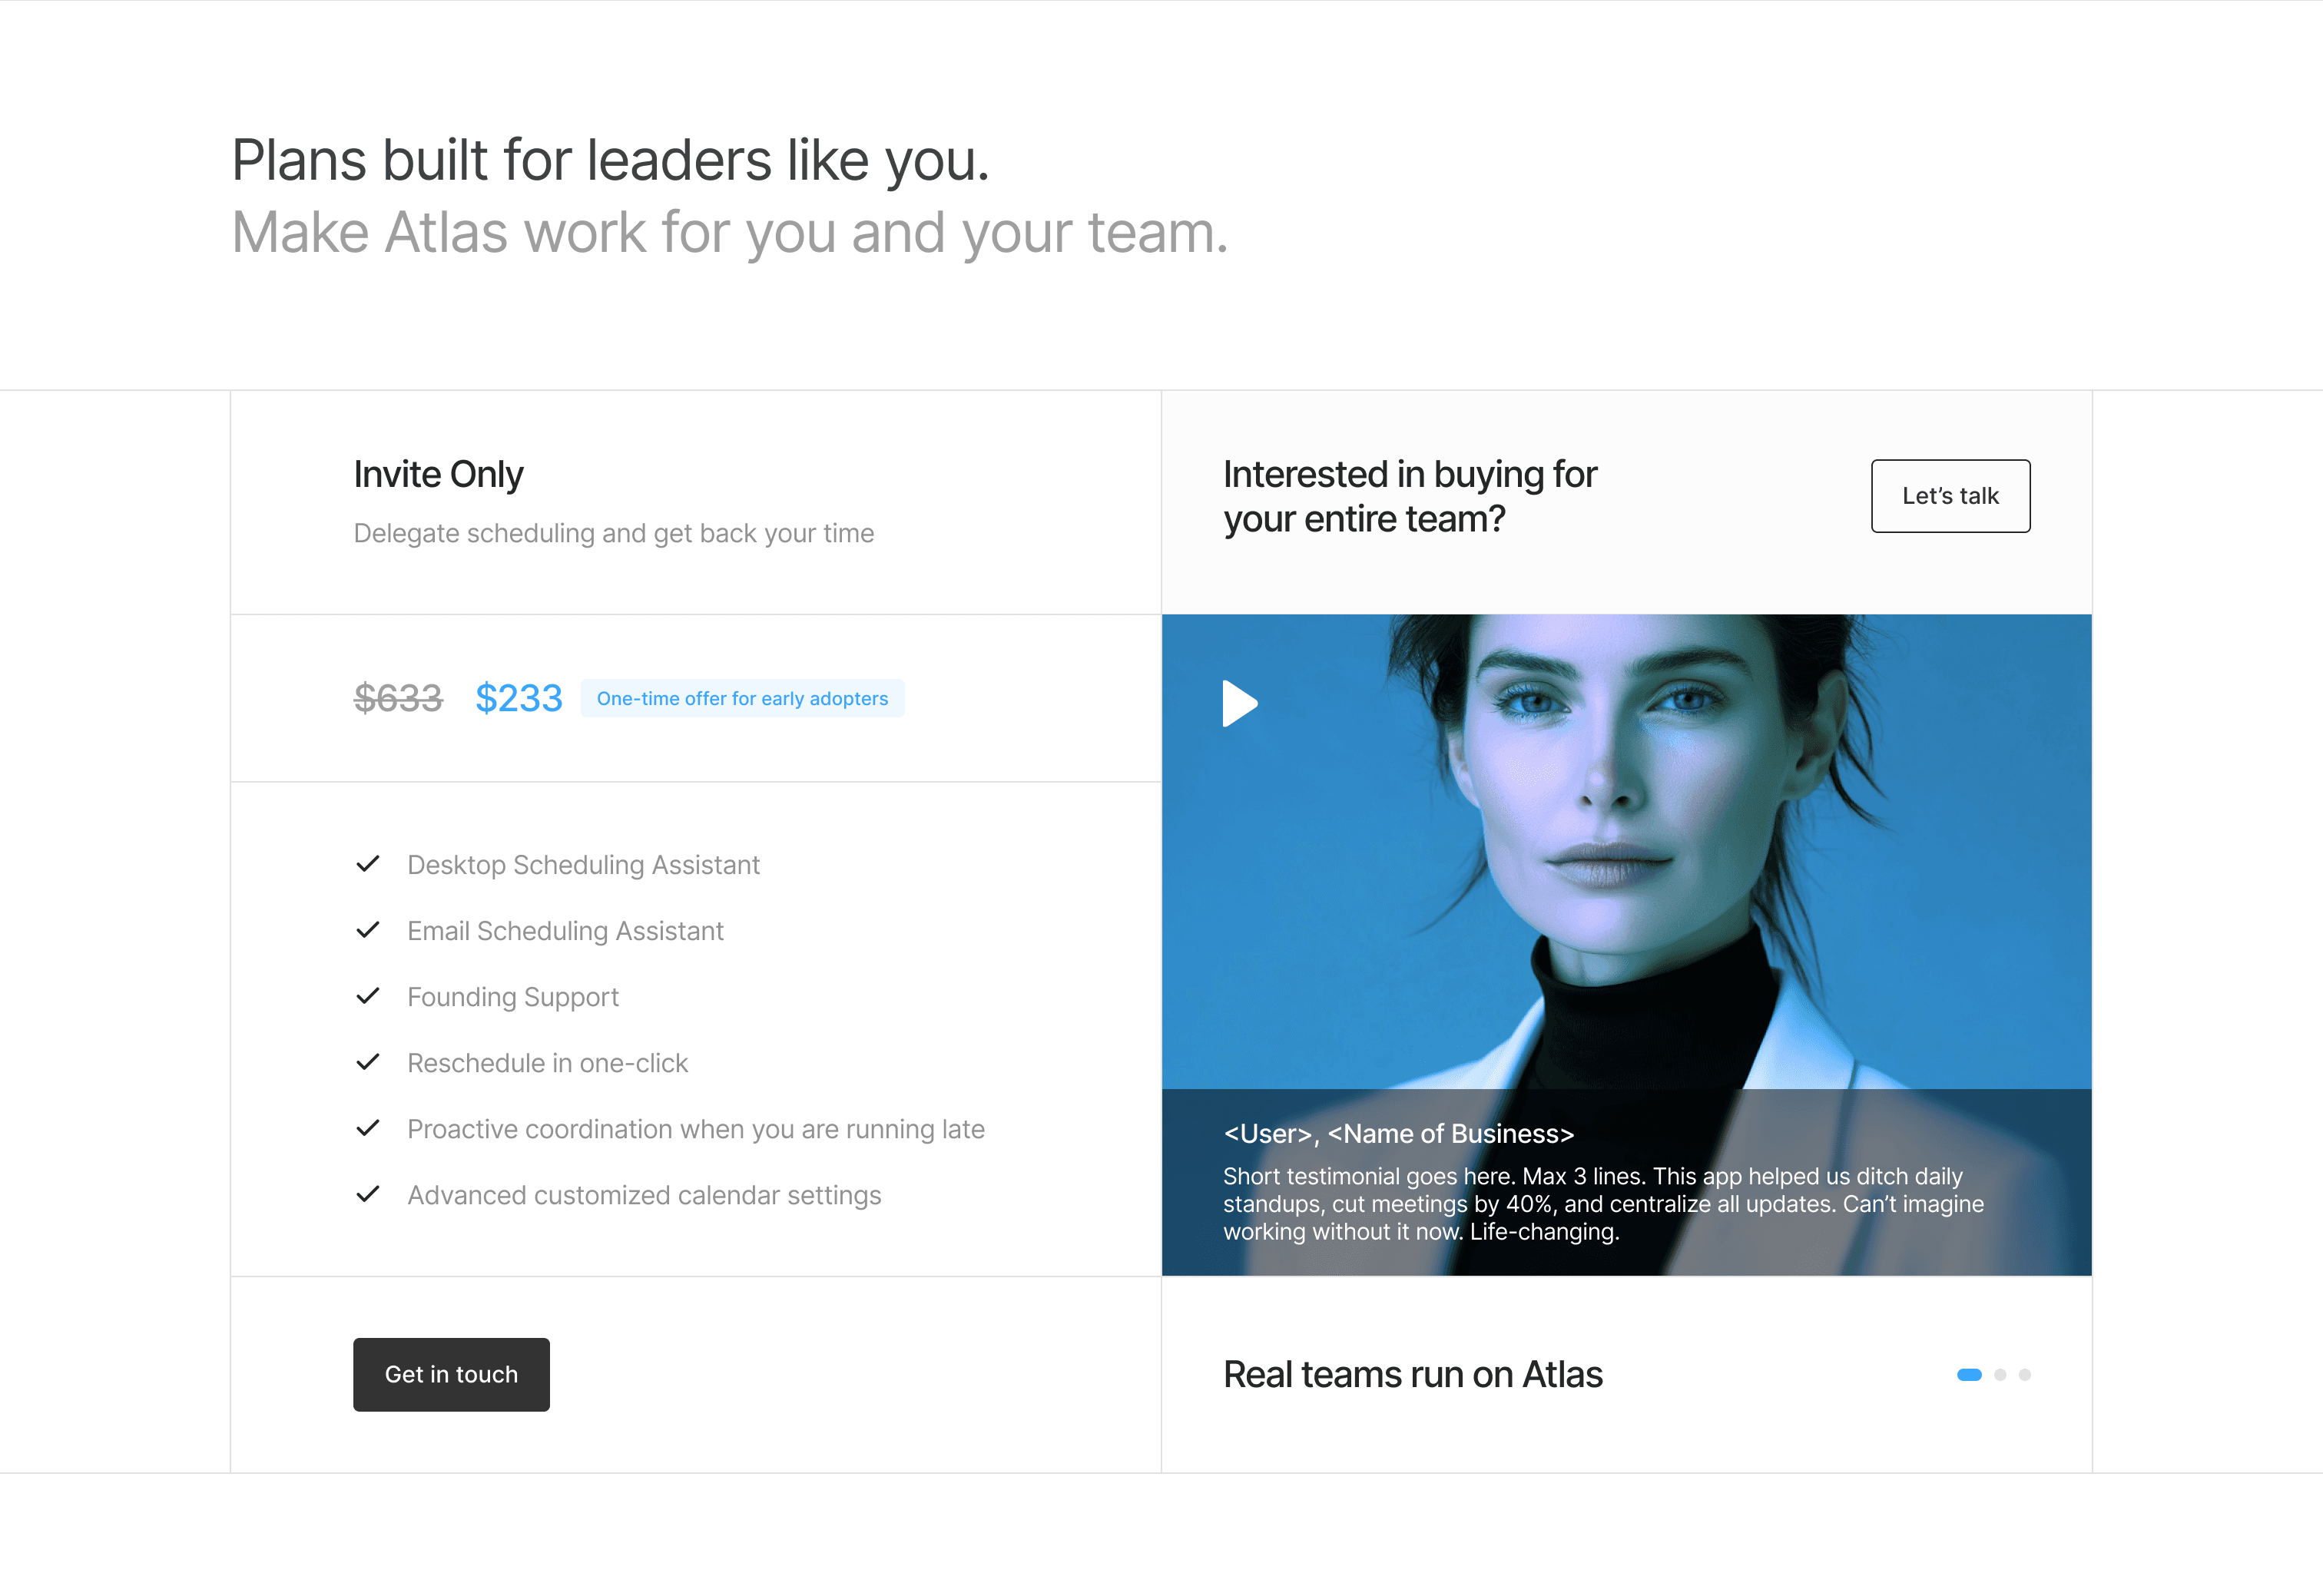Click the checkmark beside Desktop Scheduling Assistant
The width and height of the screenshot is (2323, 1596).
tap(368, 864)
